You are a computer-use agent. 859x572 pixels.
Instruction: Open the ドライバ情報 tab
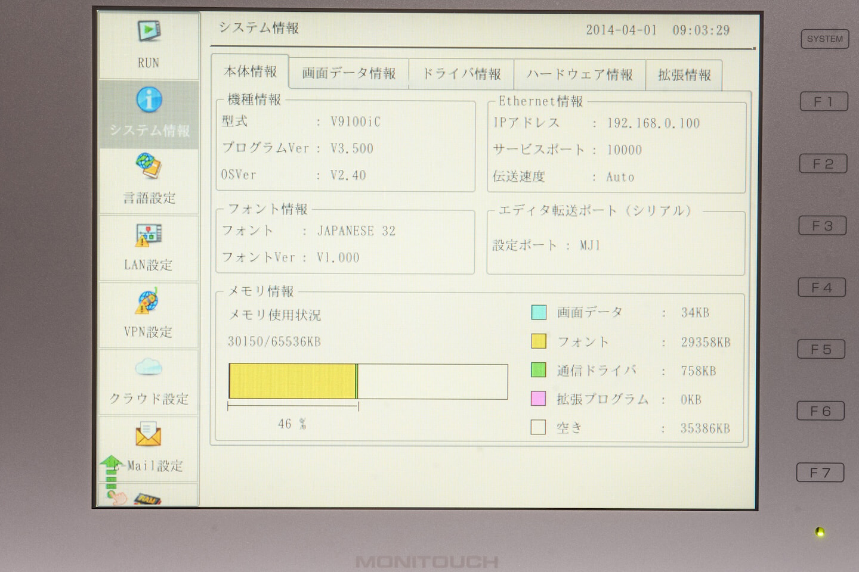pyautogui.click(x=461, y=74)
